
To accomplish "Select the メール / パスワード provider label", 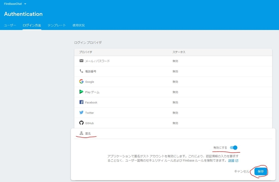I will (97, 61).
